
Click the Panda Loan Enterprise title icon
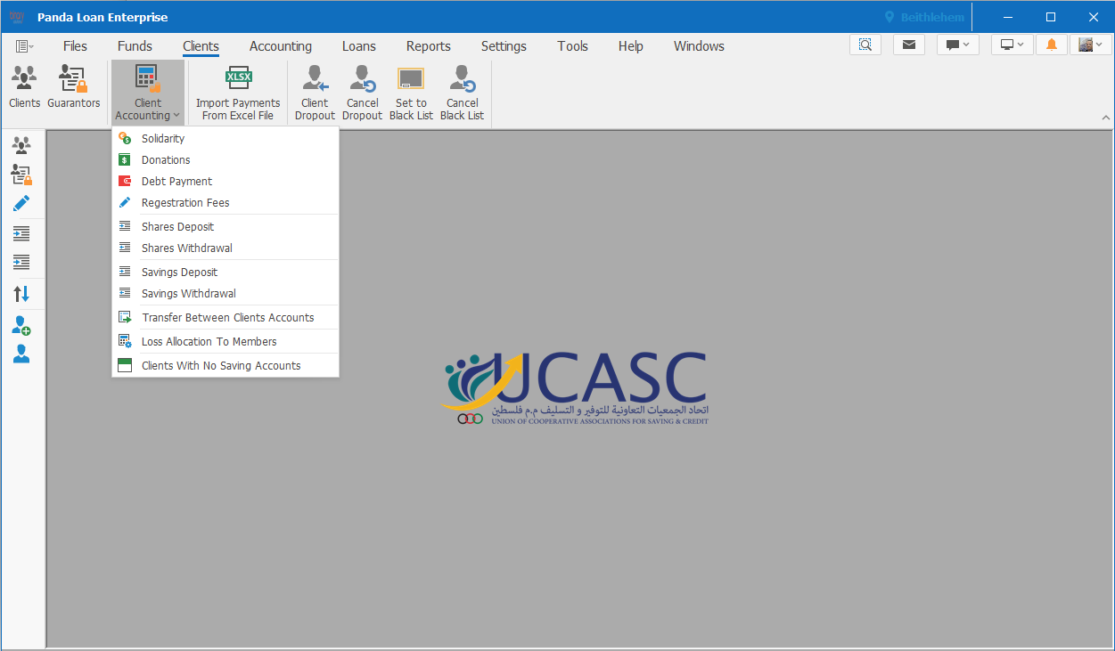tap(17, 17)
